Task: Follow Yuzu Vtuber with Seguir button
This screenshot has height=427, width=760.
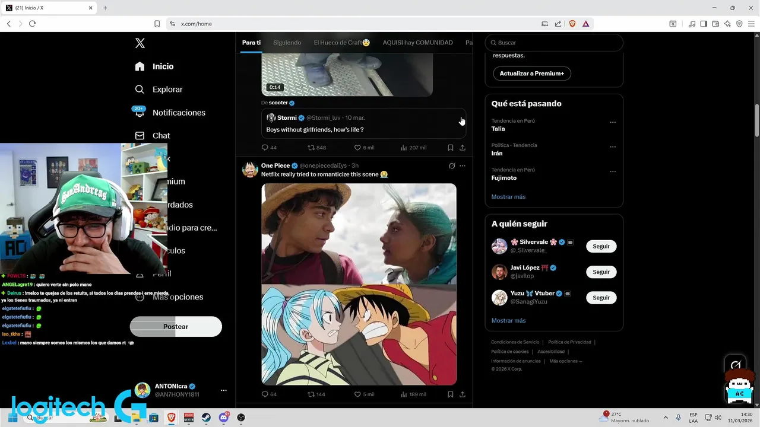Action: (601, 298)
